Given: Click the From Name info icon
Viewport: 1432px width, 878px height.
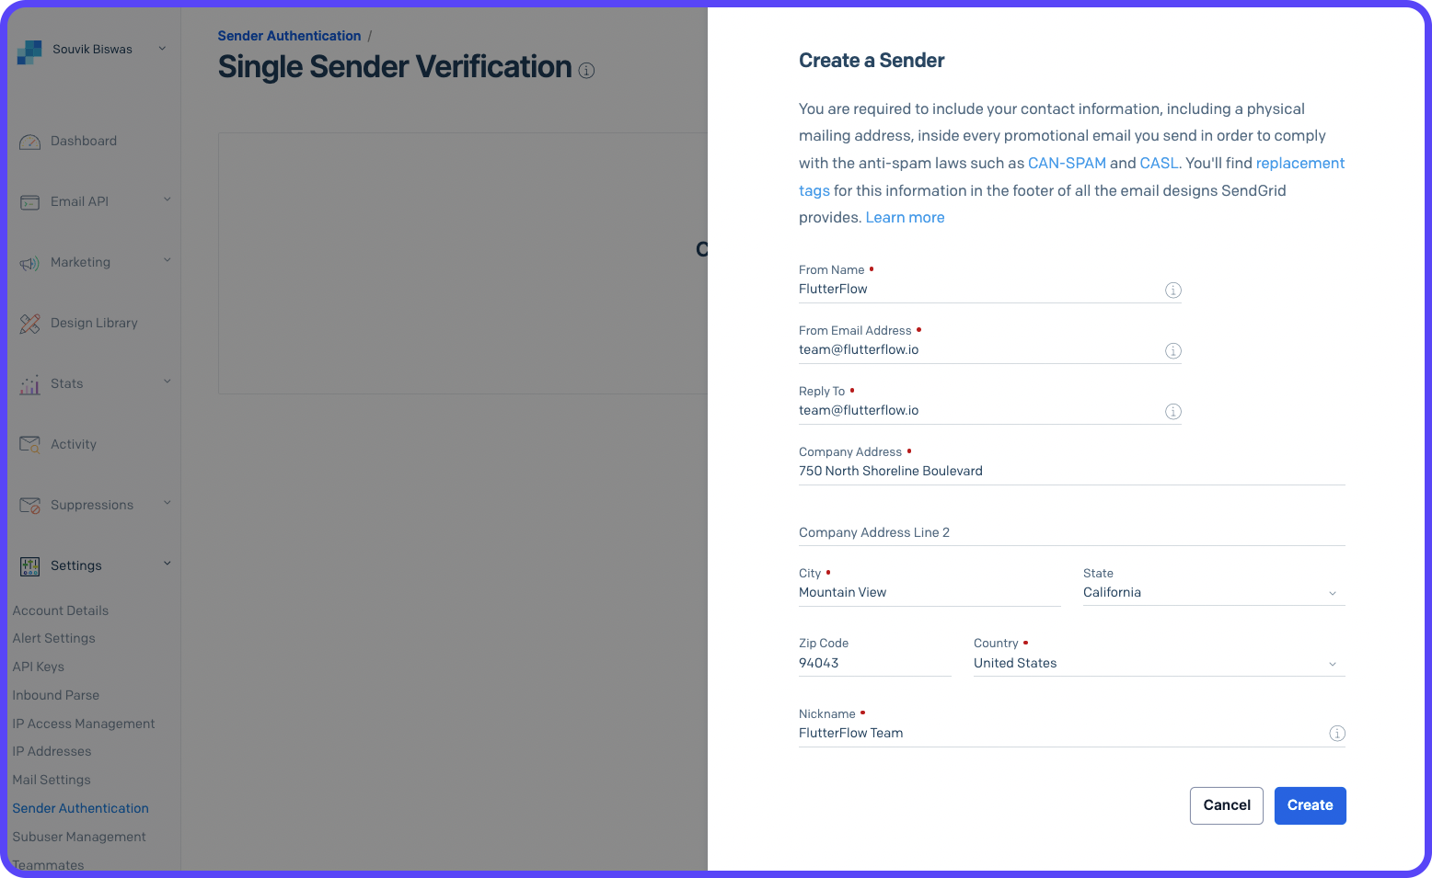Looking at the screenshot, I should (x=1172, y=290).
